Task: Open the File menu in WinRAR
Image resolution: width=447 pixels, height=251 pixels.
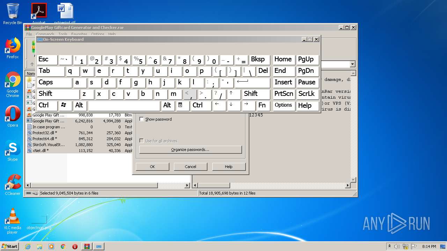Action: 29,34
